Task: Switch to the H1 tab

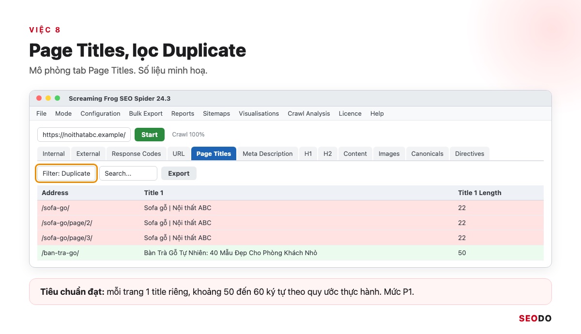Action: pos(308,153)
